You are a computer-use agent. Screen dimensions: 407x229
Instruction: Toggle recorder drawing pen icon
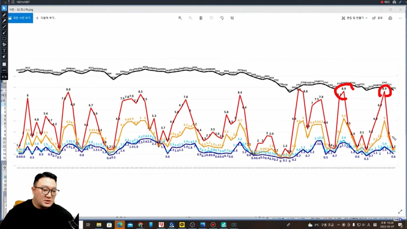click(x=400, y=2)
